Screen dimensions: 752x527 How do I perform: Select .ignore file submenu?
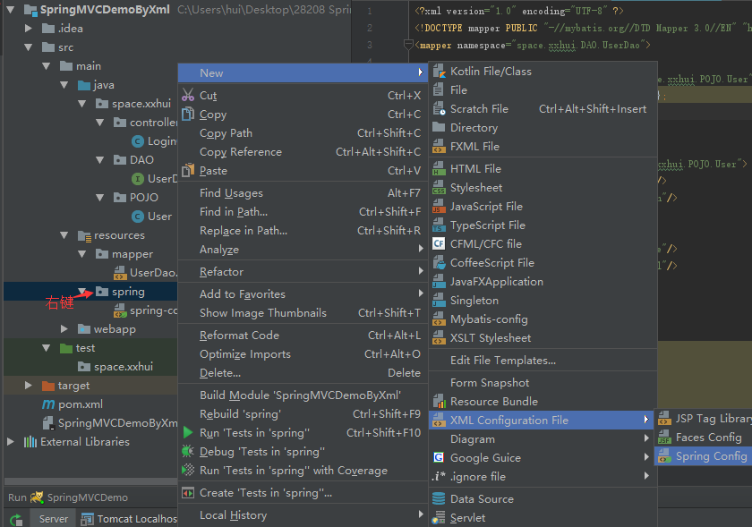click(541, 476)
